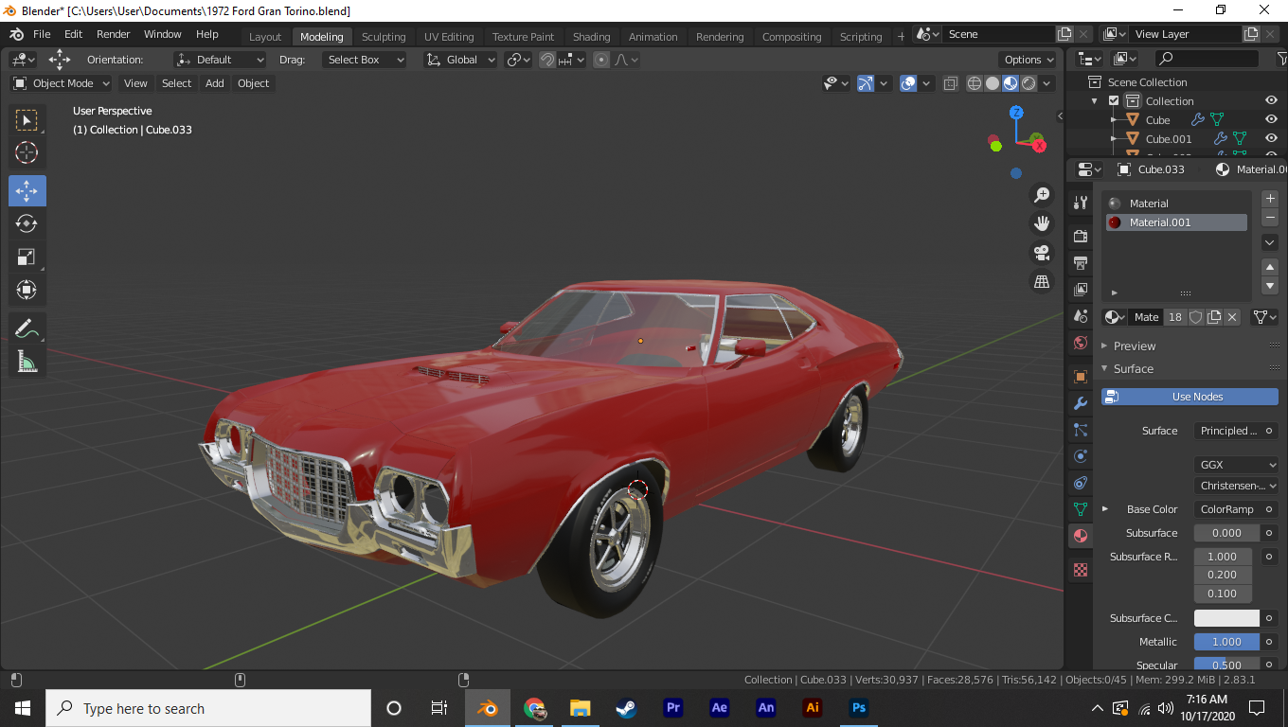
Task: Open the File menu
Action: tap(42, 34)
